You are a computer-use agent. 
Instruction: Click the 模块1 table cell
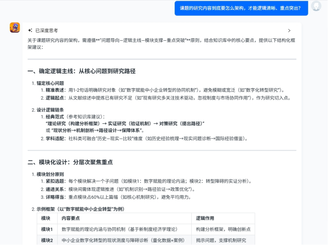pos(47,229)
